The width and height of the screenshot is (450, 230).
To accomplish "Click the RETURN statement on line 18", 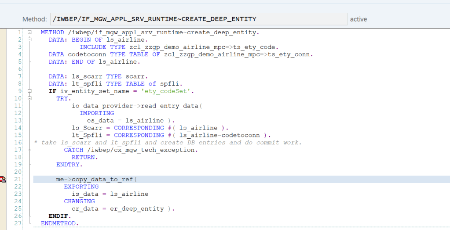I will point(83,157).
